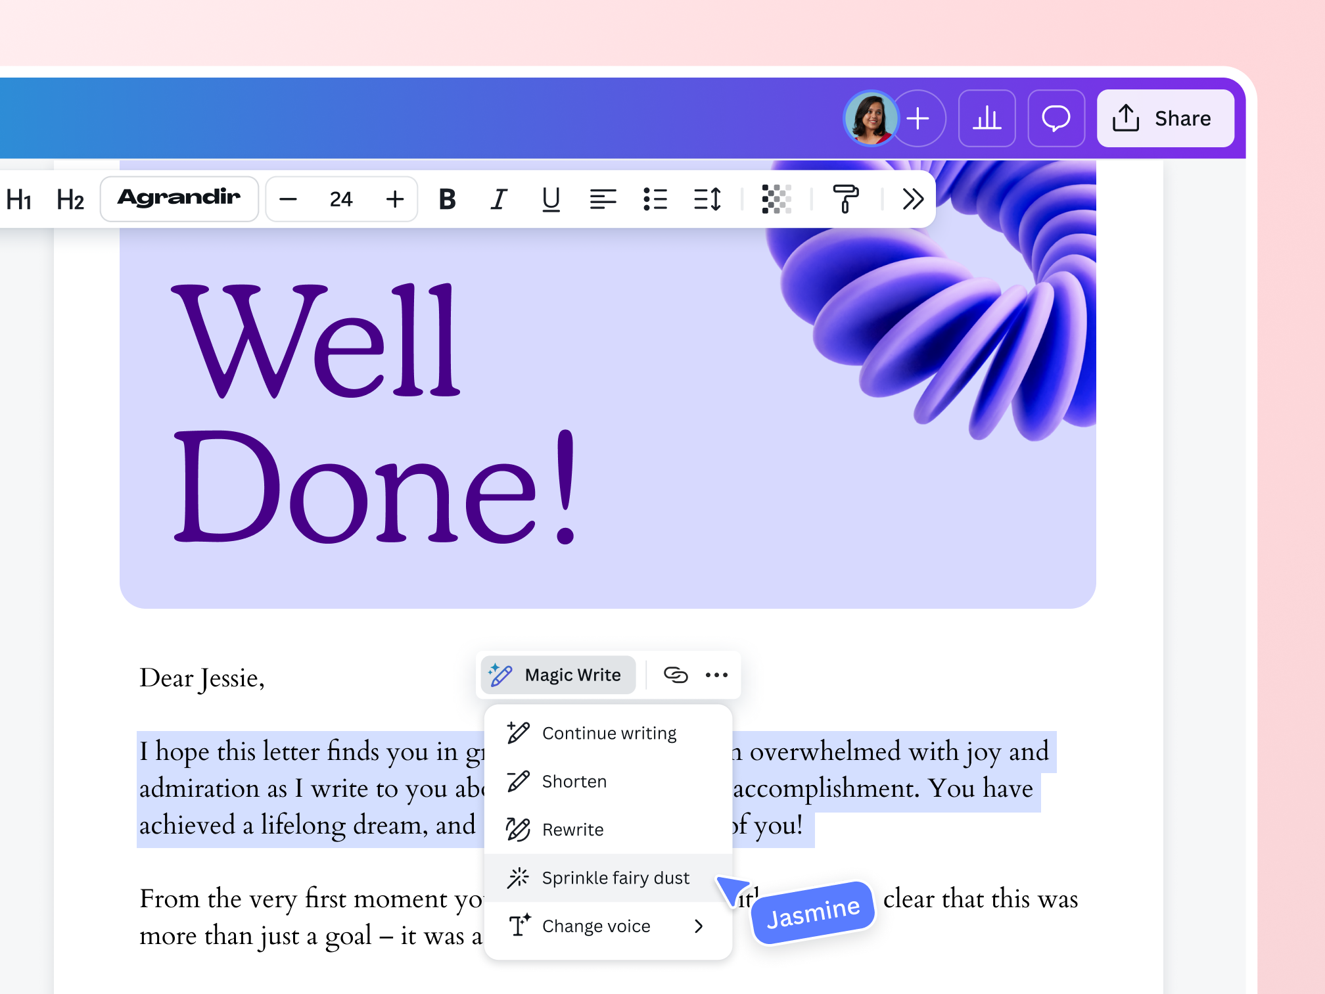Open the comments speech bubble
This screenshot has height=994, width=1325.
point(1056,118)
